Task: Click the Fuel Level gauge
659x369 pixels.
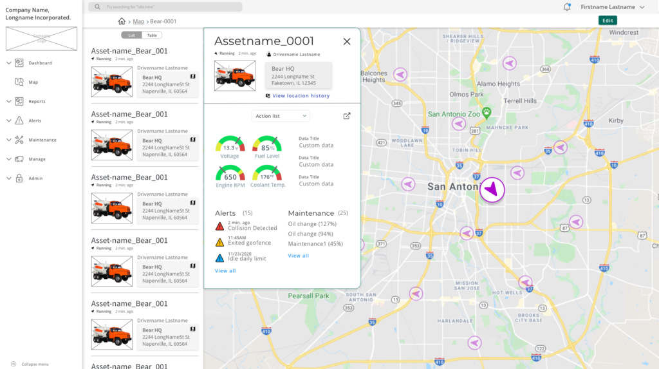Action: point(266,147)
